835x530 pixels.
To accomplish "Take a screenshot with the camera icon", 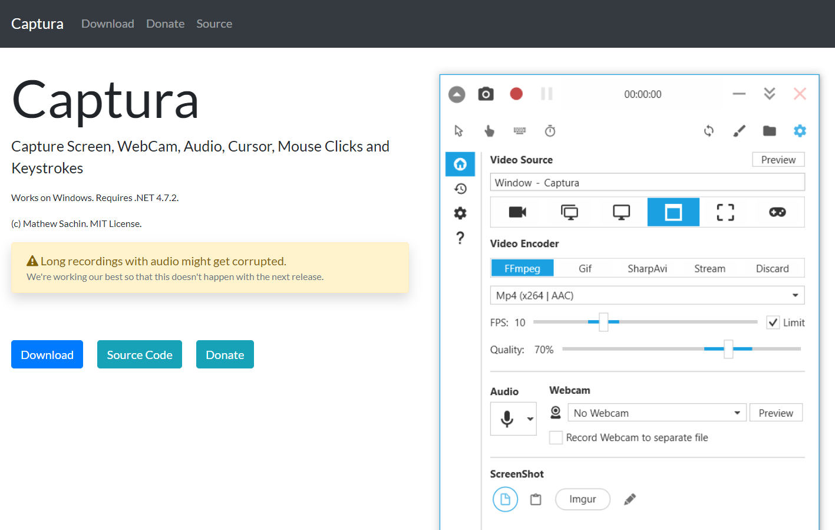I will pos(486,94).
